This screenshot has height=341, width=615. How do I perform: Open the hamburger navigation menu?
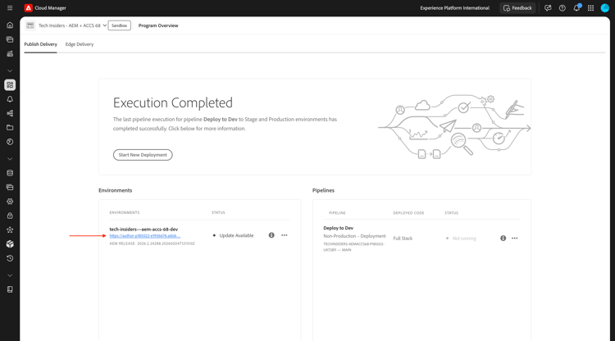(10, 8)
